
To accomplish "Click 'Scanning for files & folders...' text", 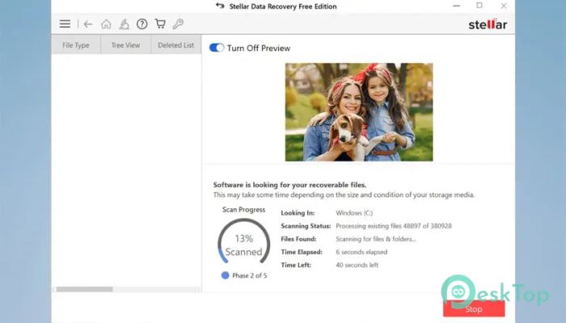I will tap(376, 239).
